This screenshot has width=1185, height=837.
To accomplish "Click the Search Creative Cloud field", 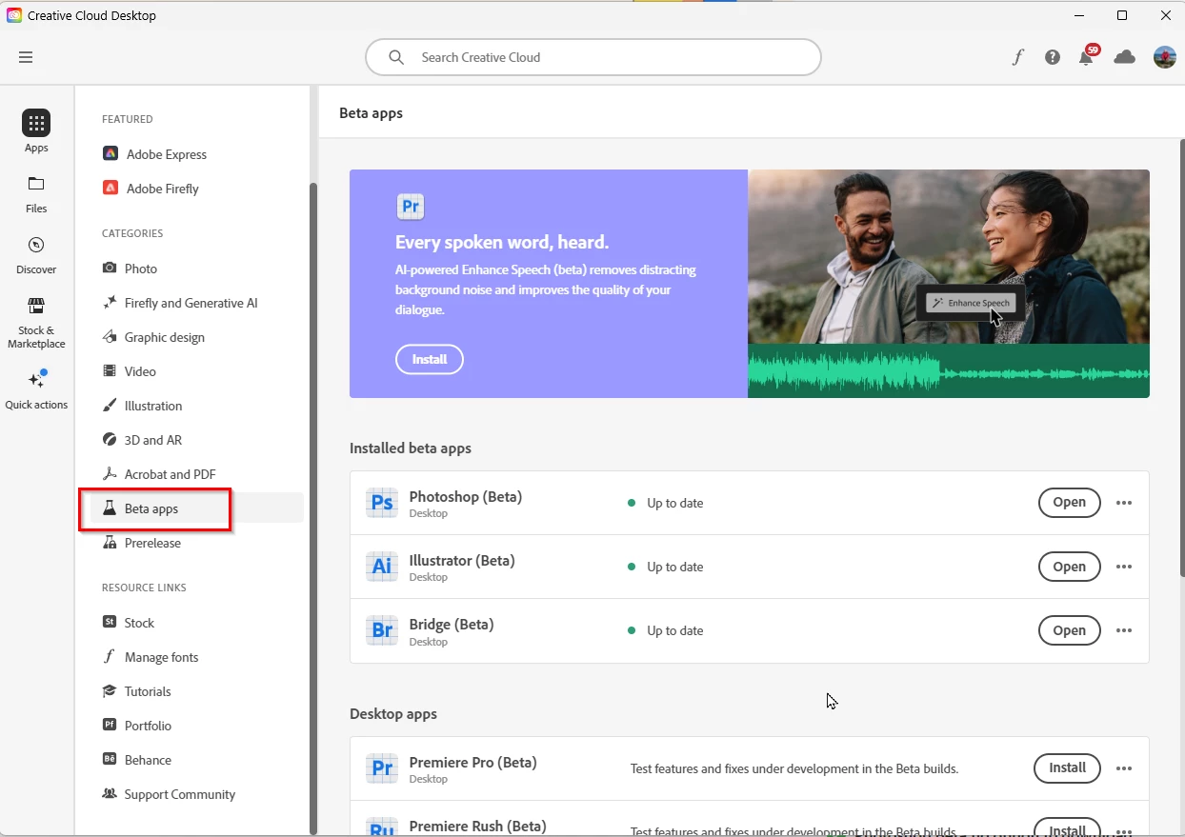I will pyautogui.click(x=593, y=57).
